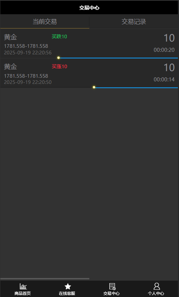Switch to the 交易记录 tab

[134, 22]
